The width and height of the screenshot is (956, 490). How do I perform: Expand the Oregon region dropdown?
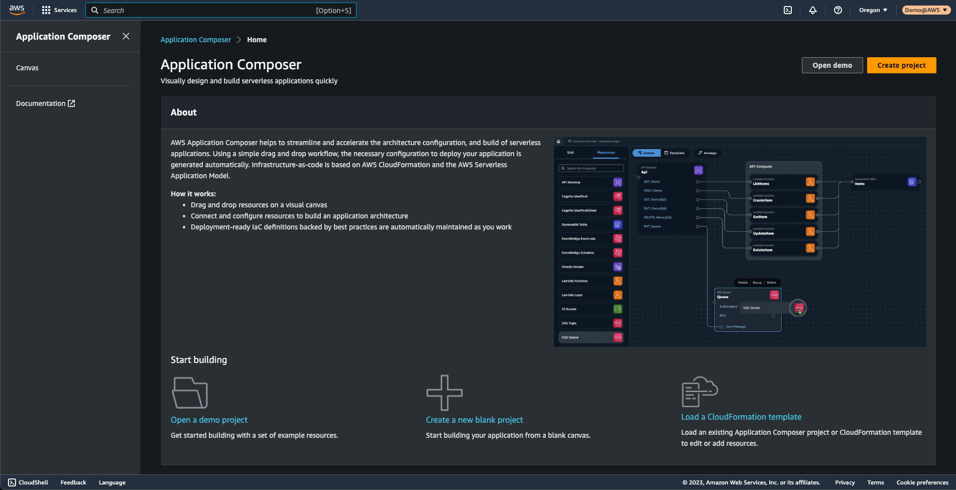point(873,10)
